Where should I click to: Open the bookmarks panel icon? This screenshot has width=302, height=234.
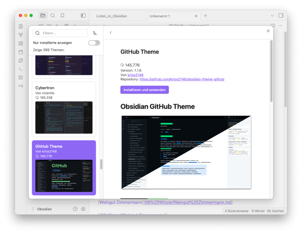coord(63,15)
